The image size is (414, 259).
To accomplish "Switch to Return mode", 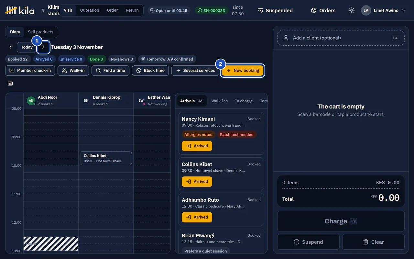I will pos(132,10).
